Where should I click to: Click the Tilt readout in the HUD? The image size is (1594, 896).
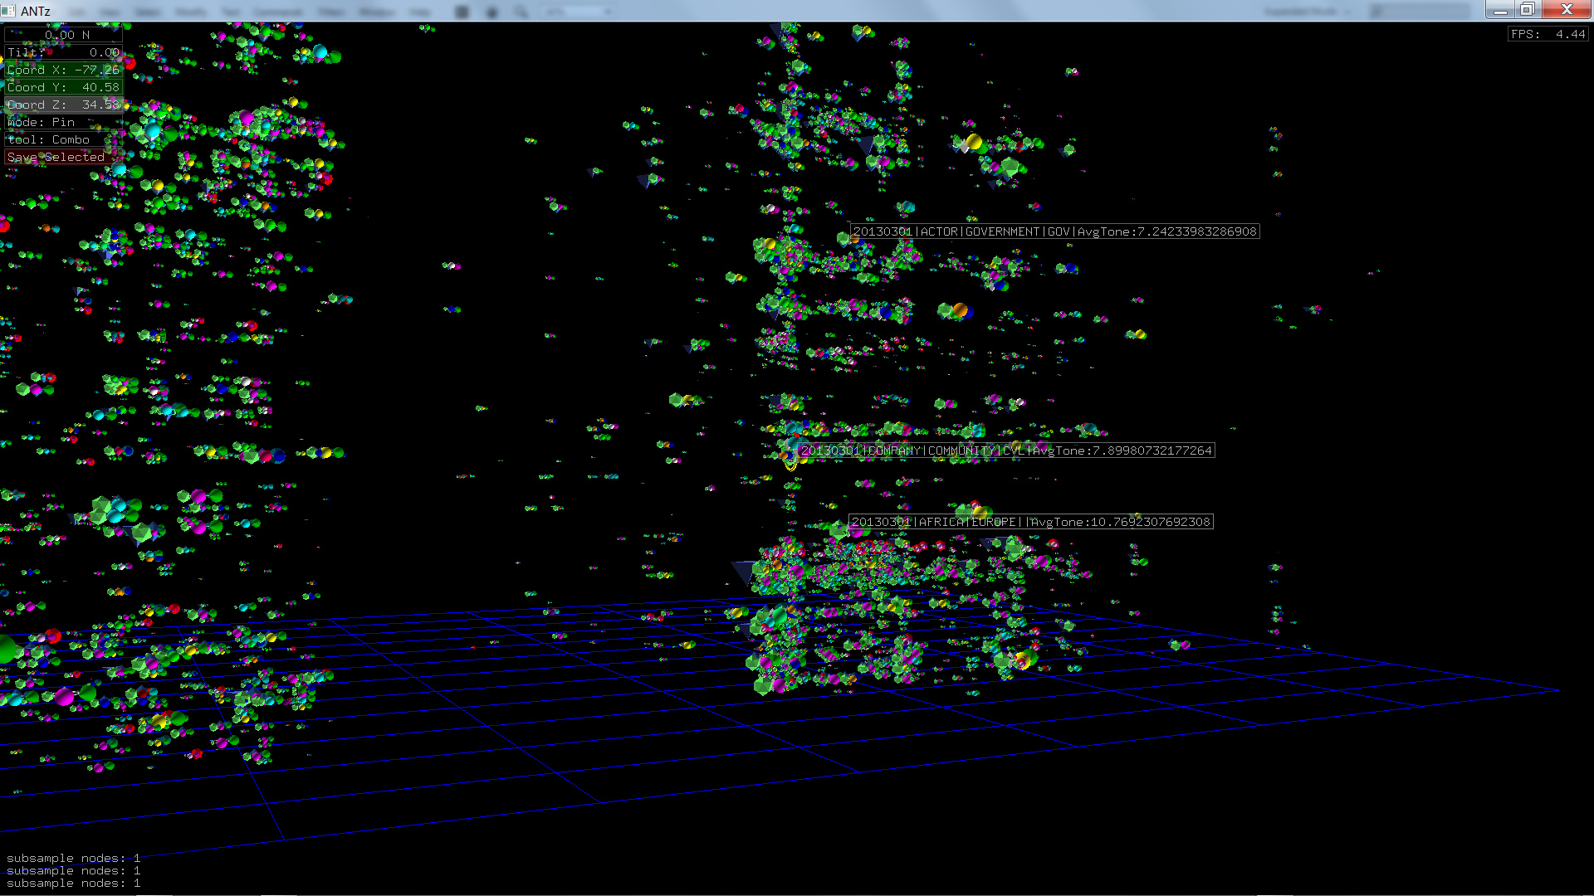[63, 52]
